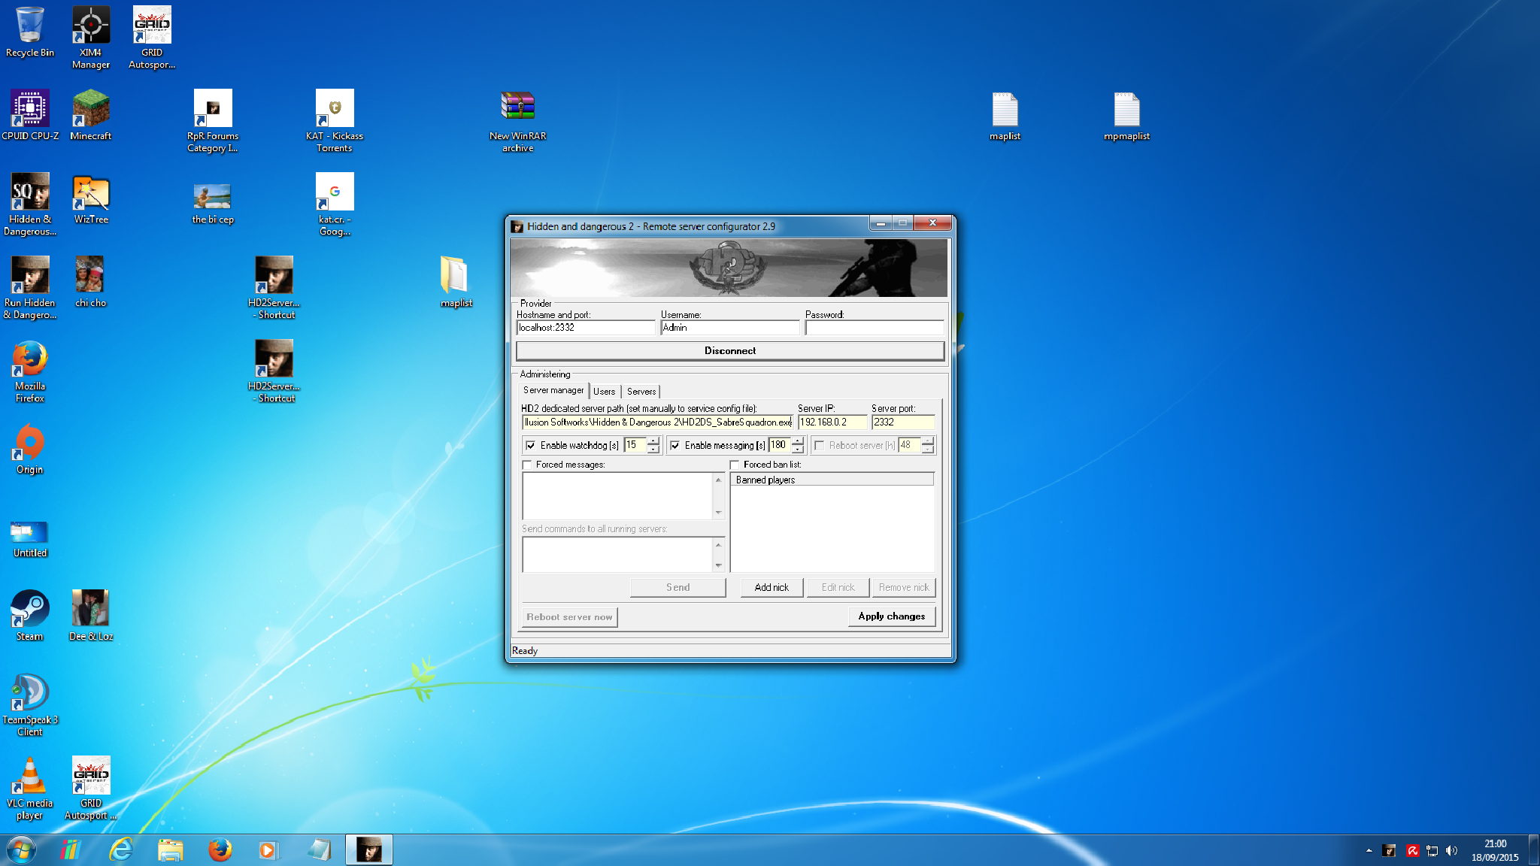This screenshot has height=866, width=1540.
Task: Open the TeamSpeak 3 Client shortcut
Action: (30, 693)
